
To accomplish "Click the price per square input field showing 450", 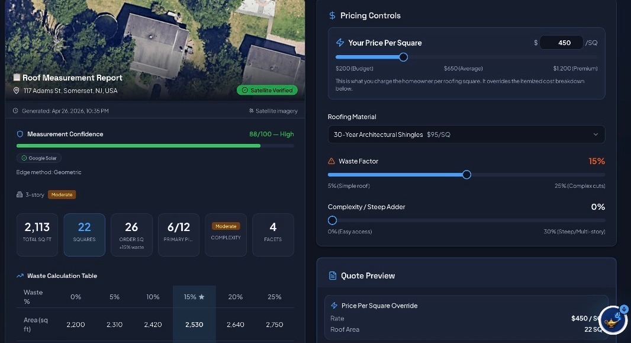I will (561, 43).
